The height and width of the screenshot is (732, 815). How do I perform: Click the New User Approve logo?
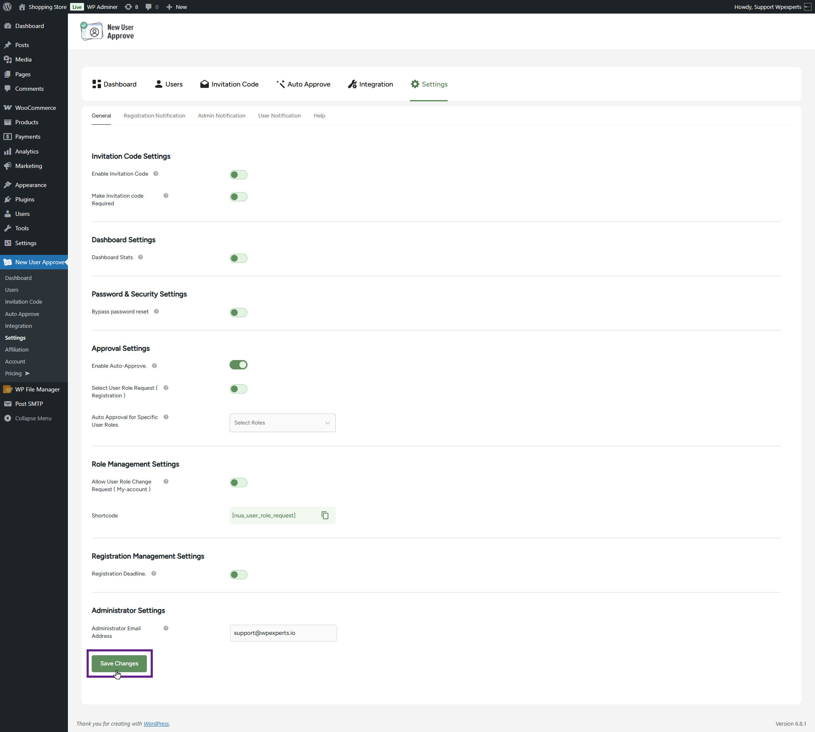pos(107,31)
